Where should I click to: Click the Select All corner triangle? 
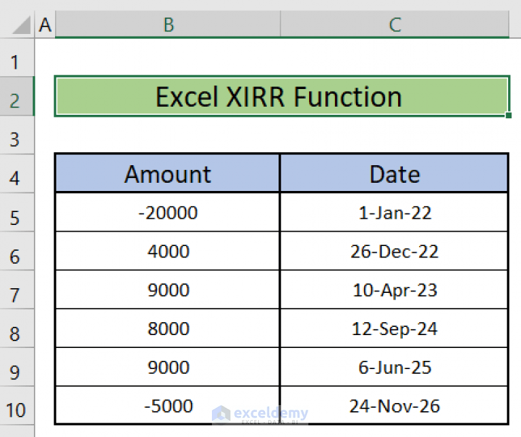point(20,25)
